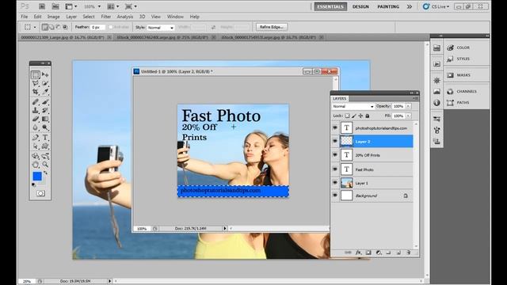Image resolution: width=507 pixels, height=285 pixels.
Task: Click the Add layer mask icon
Action: [x=368, y=253]
